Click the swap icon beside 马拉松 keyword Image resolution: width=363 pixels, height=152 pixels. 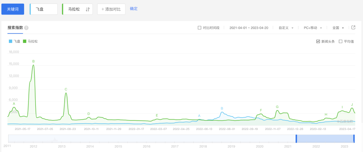pyautogui.click(x=88, y=9)
